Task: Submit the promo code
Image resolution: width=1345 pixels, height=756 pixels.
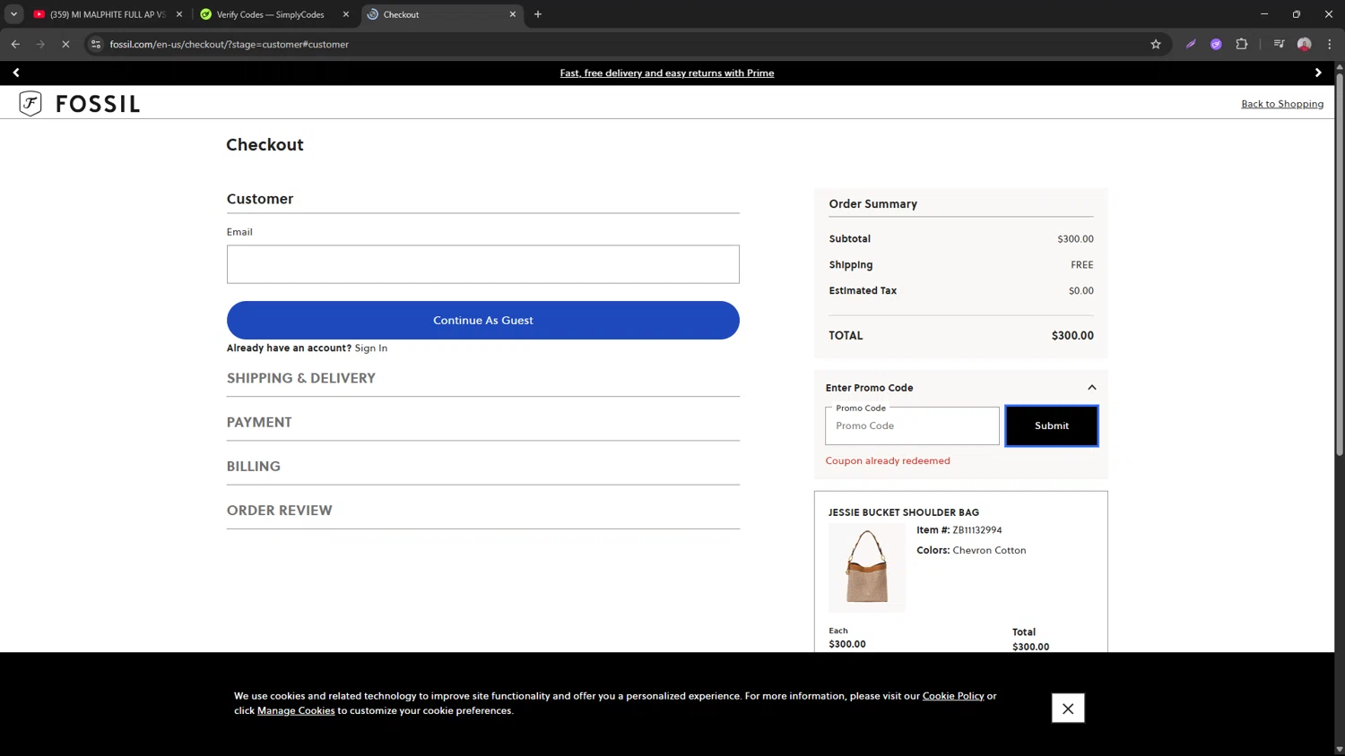Action: (x=1052, y=426)
